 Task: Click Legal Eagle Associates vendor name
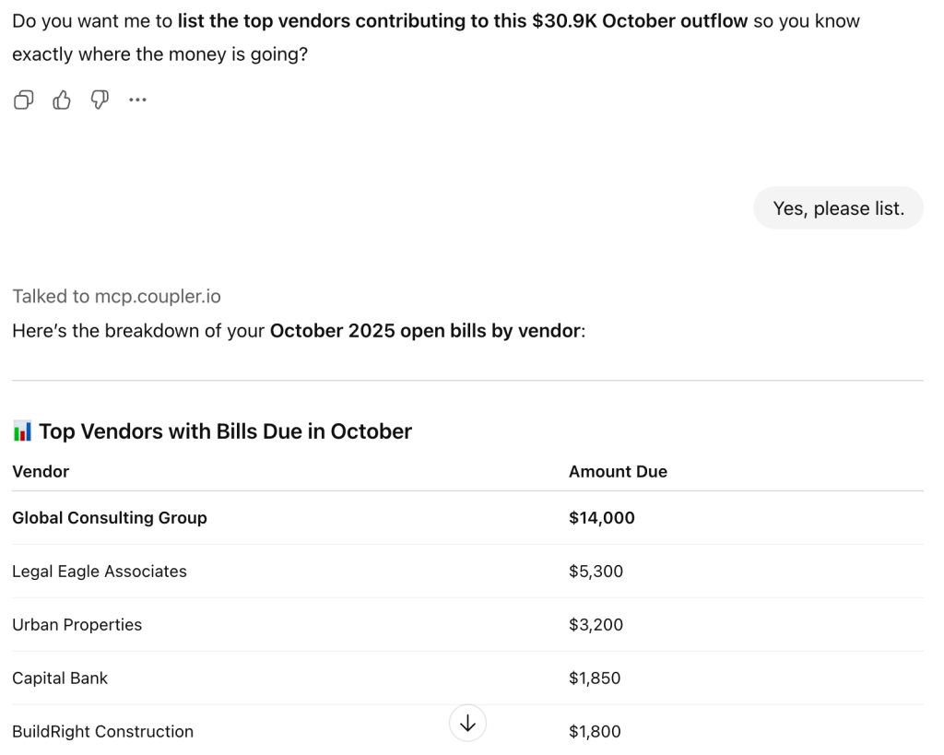click(x=100, y=572)
